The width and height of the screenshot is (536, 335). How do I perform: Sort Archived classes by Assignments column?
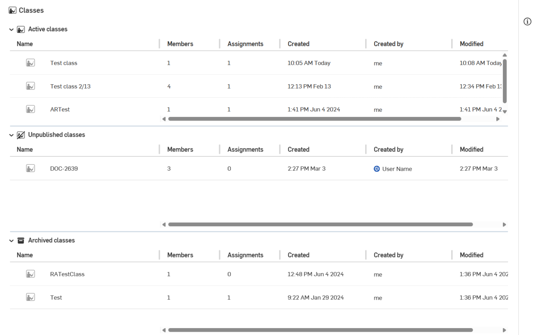[245, 255]
